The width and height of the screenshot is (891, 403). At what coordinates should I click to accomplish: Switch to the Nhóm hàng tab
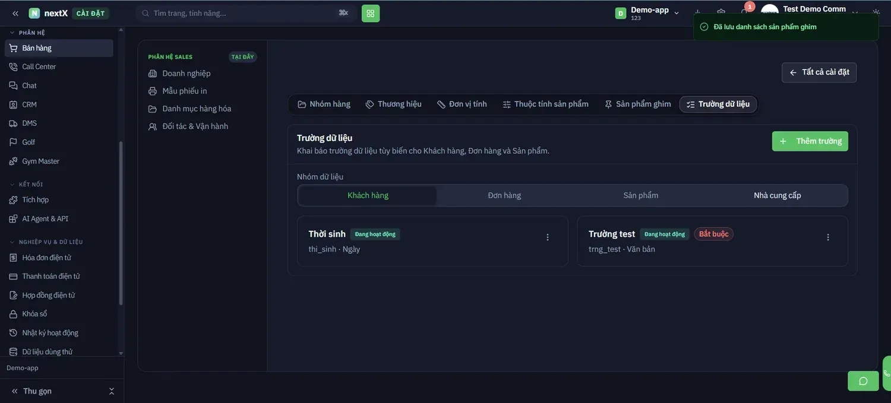[x=324, y=104]
